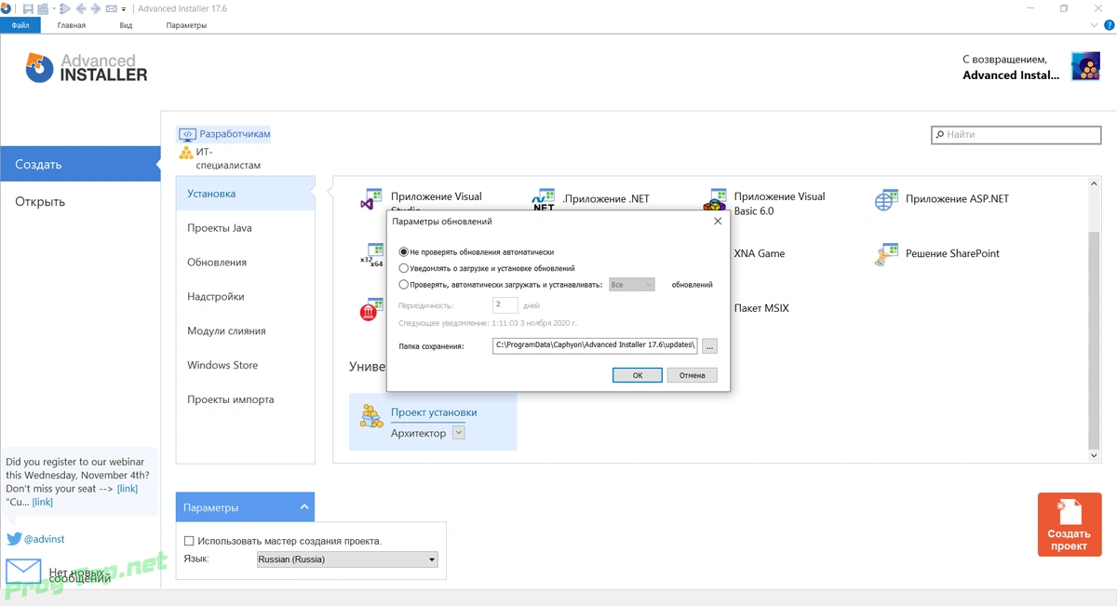Select the red project icon behind the dialog

[372, 310]
